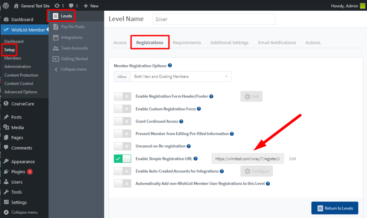This screenshot has width=367, height=218.
Task: Toggle Enable Auto-Created Accounts for Integrations
Action: tap(123, 171)
